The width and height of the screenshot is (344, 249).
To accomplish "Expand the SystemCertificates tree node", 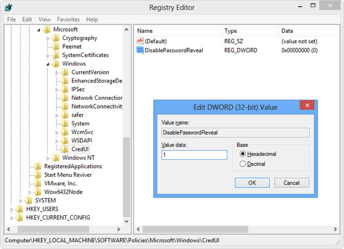I will tap(48, 55).
